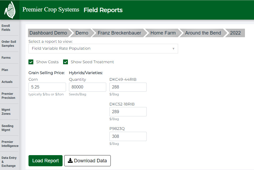
Task: Uncheck the Show Costs checkbox
Action: click(x=31, y=62)
